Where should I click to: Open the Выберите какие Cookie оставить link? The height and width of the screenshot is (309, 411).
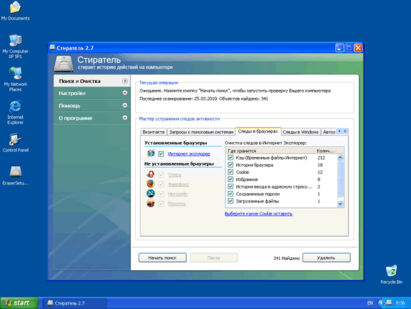click(x=258, y=214)
